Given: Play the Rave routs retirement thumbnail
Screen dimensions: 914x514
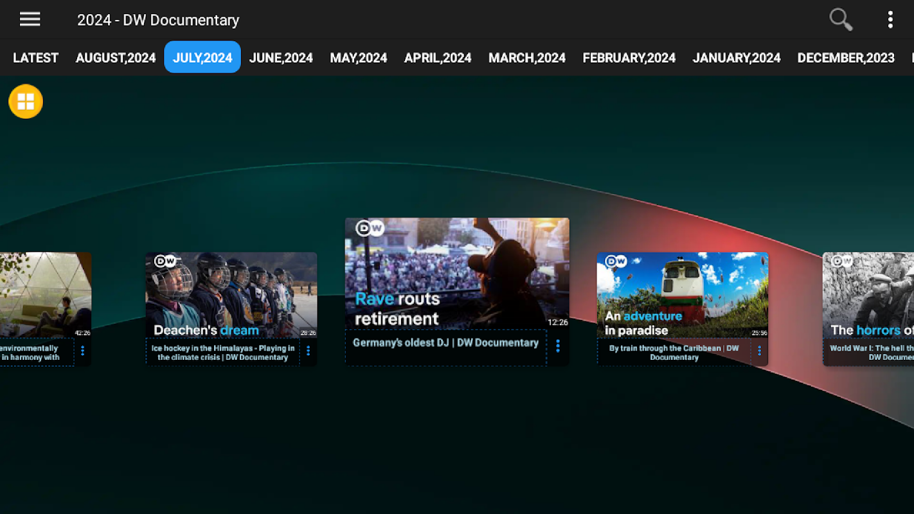Looking at the screenshot, I should (457, 274).
